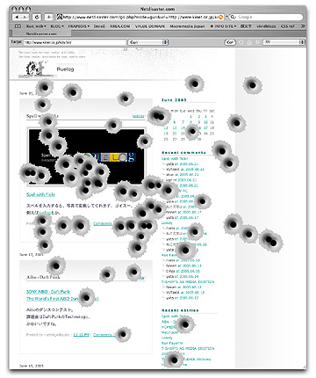The height and width of the screenshot is (378, 316).
Task: Click the orange RSS icon in the address bar
Action: point(221,18)
